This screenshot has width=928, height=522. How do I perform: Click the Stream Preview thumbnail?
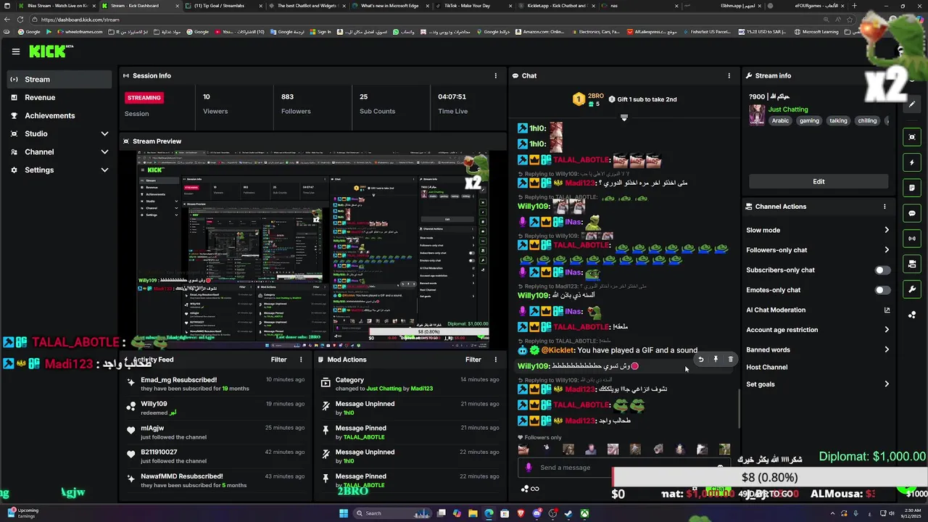(313, 250)
